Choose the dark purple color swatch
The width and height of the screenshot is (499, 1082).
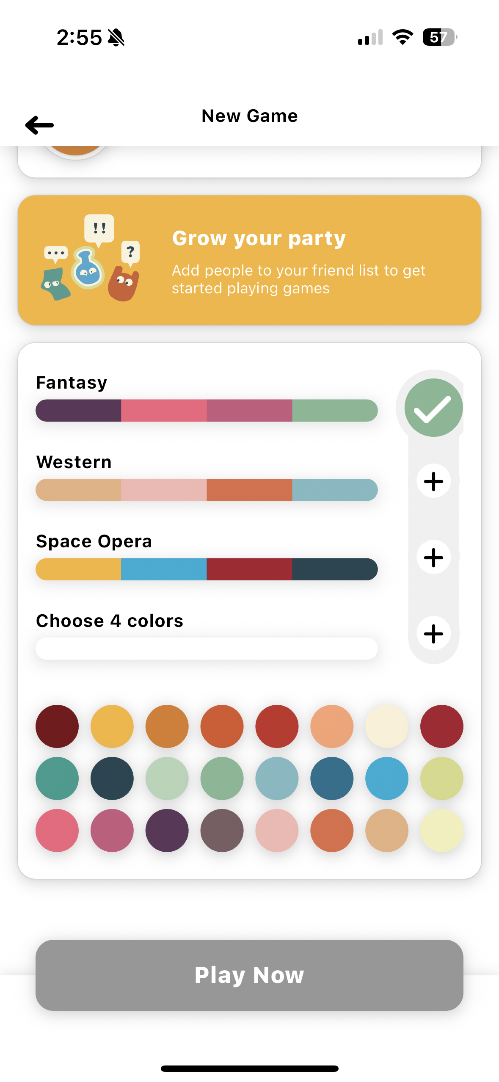(167, 831)
